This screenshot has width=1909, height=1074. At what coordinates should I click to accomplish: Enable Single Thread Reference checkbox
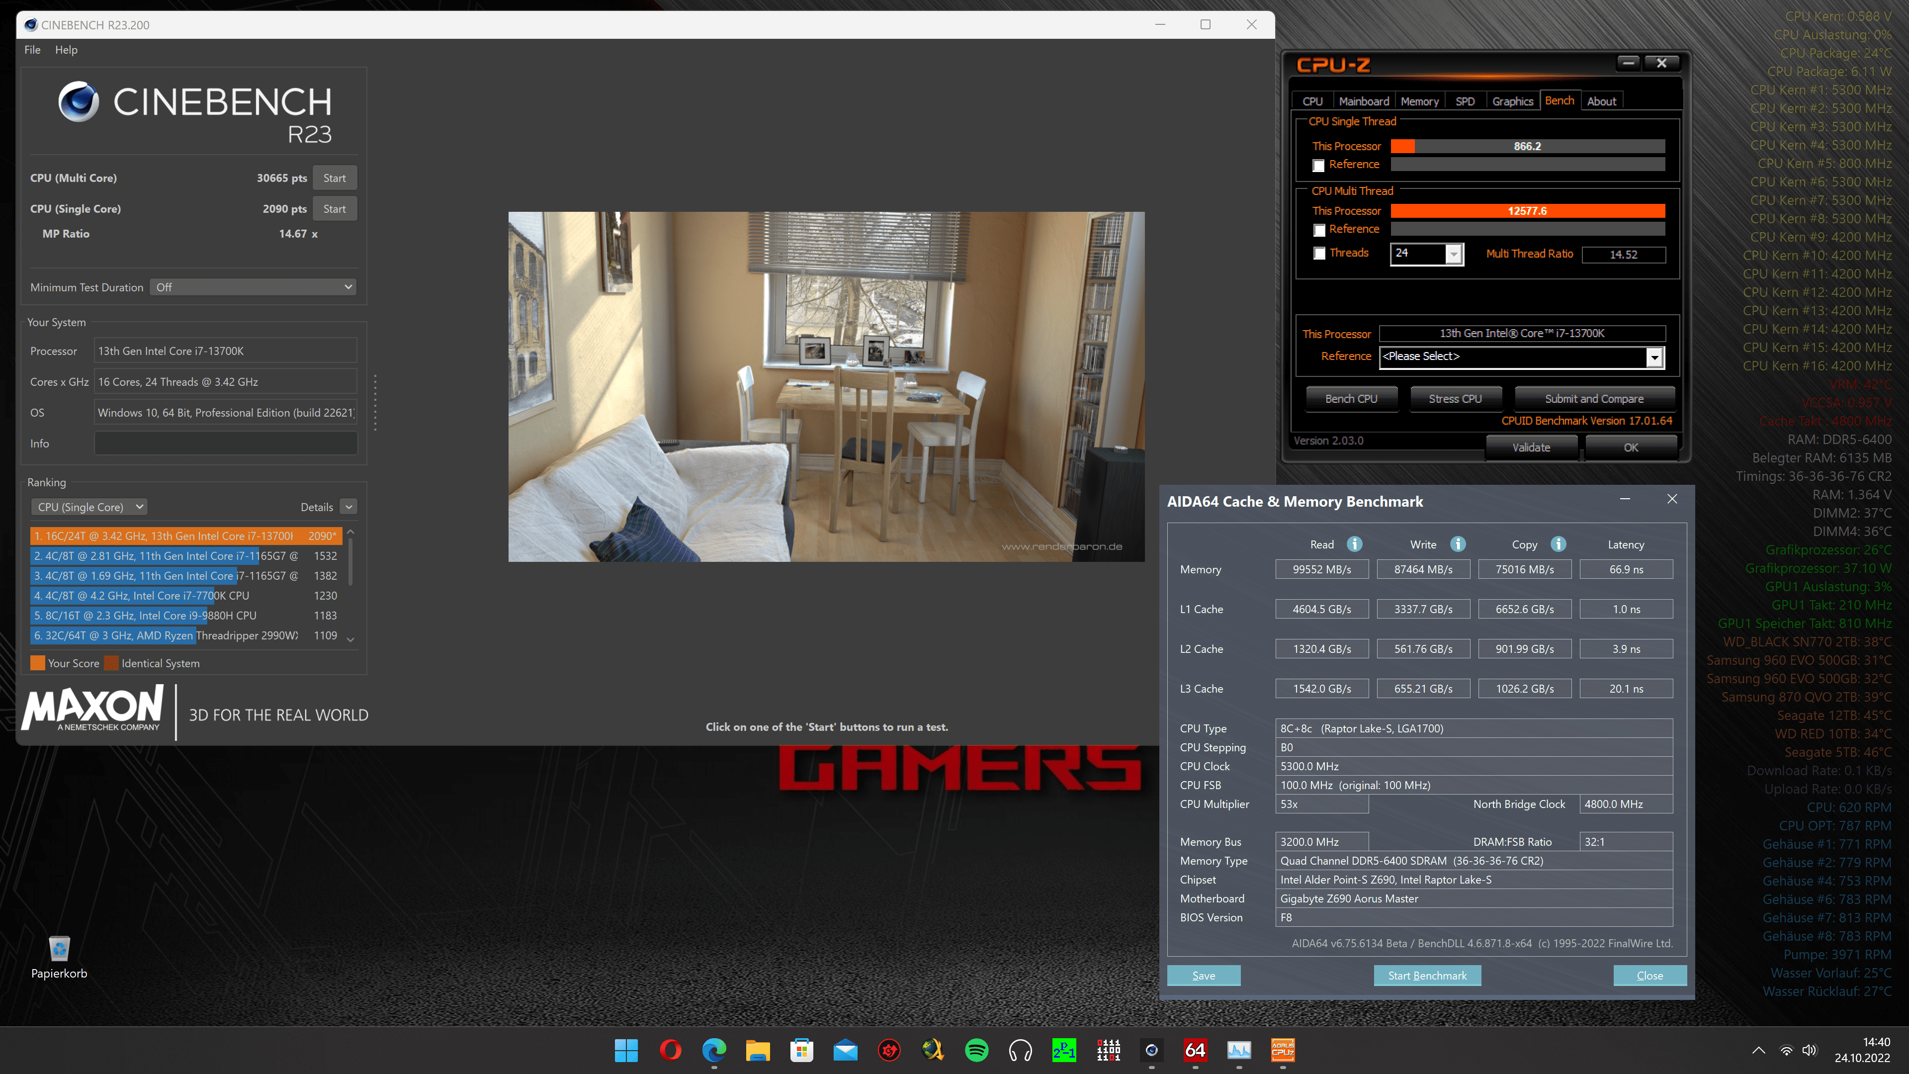[x=1318, y=165]
